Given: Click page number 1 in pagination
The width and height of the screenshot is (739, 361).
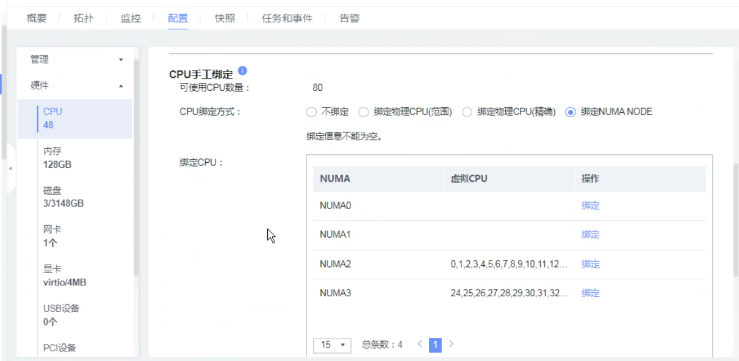Looking at the screenshot, I should (x=435, y=345).
